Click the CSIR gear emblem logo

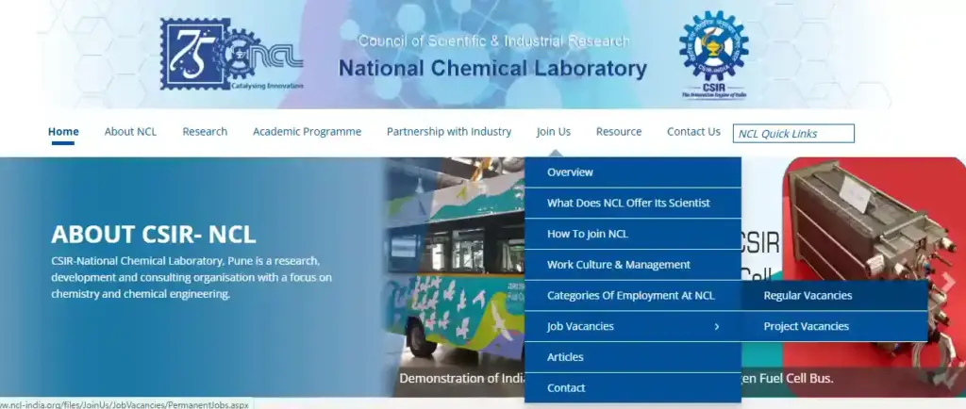pos(713,52)
